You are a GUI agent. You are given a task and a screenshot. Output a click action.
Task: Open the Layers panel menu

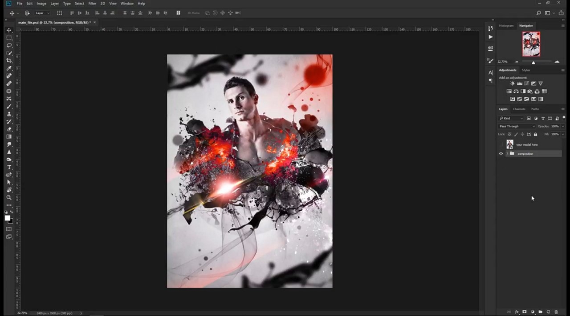pyautogui.click(x=563, y=109)
